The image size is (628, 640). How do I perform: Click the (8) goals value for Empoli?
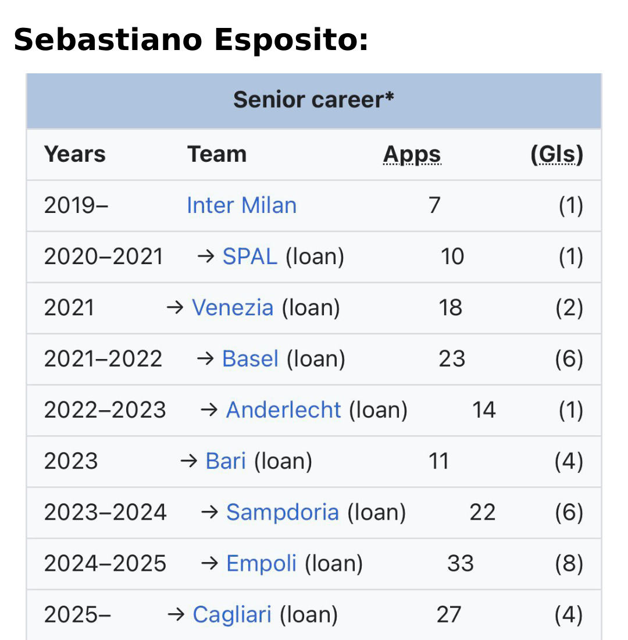pos(569,564)
